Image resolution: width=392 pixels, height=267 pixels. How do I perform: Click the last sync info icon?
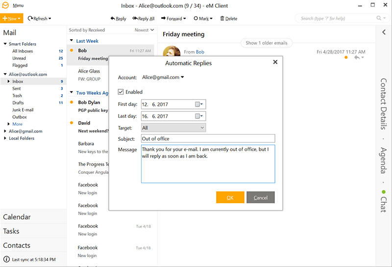pos(6,259)
